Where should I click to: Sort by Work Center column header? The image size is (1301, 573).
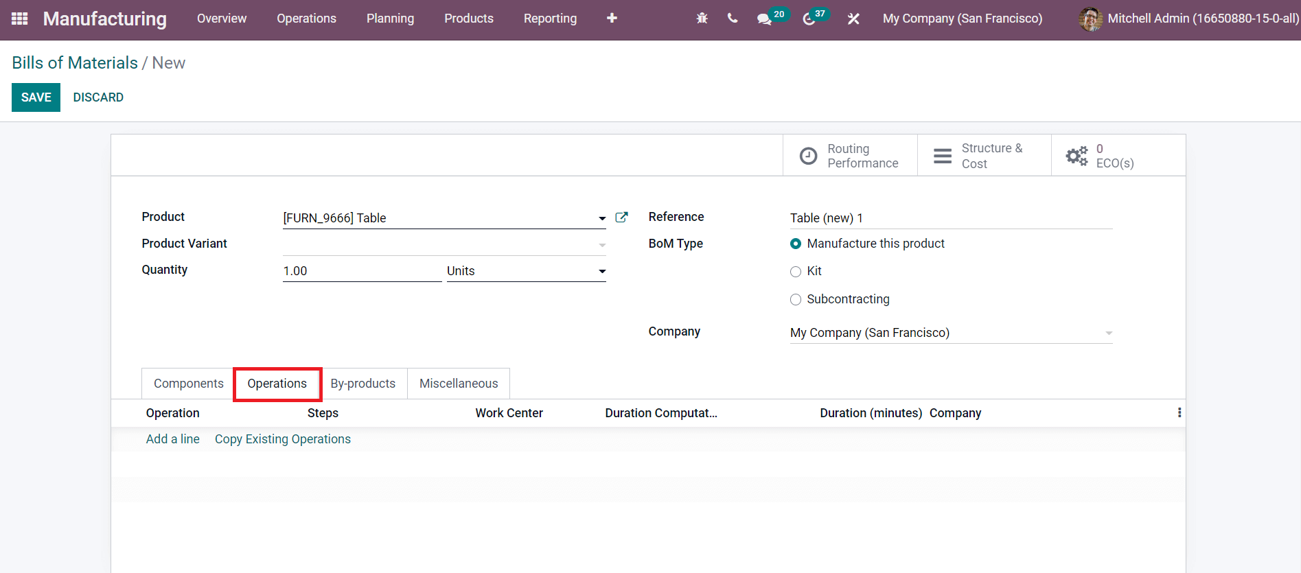(x=509, y=413)
